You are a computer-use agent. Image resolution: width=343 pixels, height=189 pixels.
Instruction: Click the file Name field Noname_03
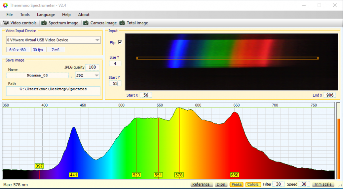(x=37, y=75)
